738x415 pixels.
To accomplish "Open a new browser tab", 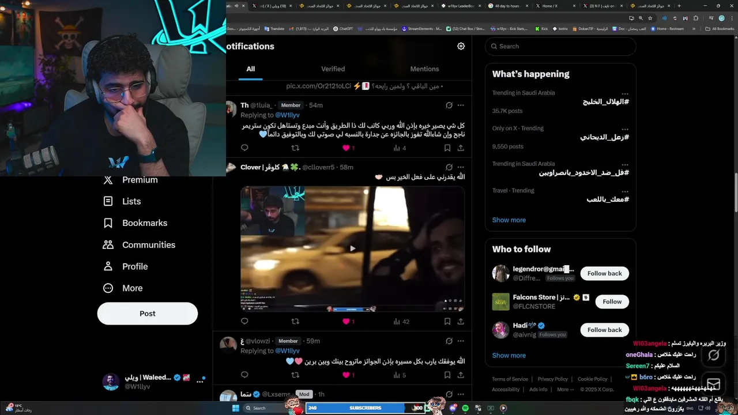I will pyautogui.click(x=679, y=6).
